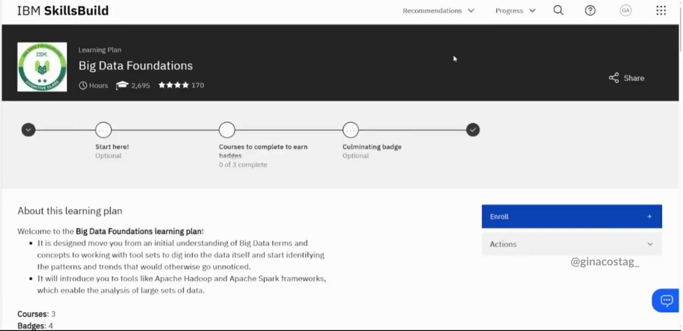Click the Share label
Image resolution: width=683 pixels, height=331 pixels.
tap(634, 78)
